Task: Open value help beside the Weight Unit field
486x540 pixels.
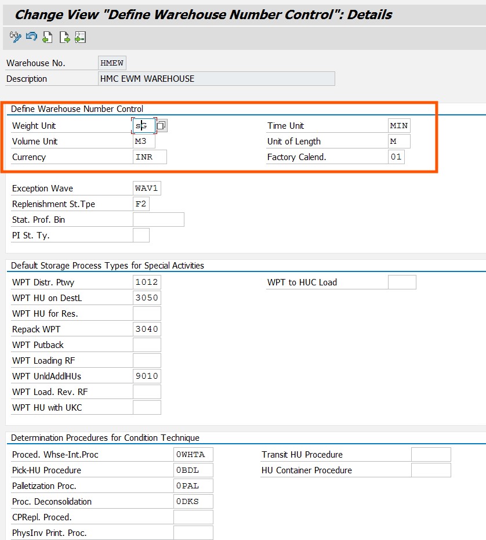Action: (162, 126)
